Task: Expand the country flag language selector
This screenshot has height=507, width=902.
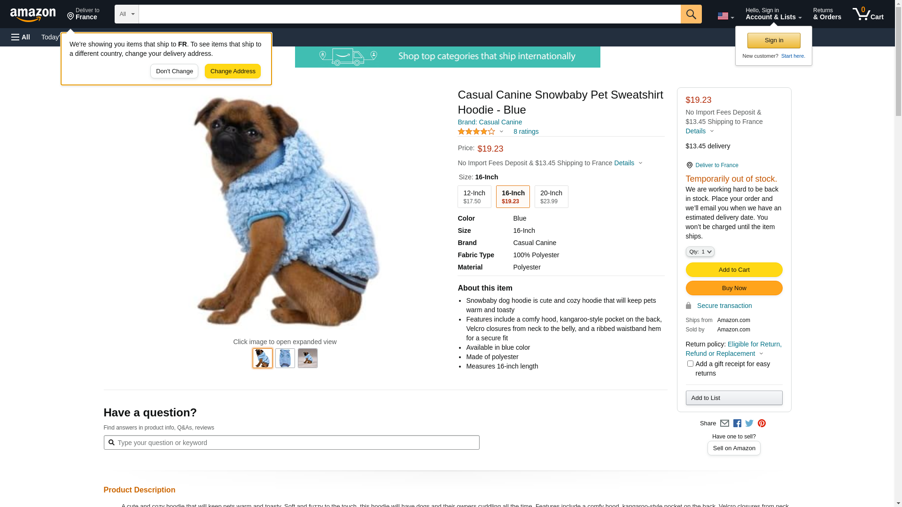Action: [x=725, y=16]
